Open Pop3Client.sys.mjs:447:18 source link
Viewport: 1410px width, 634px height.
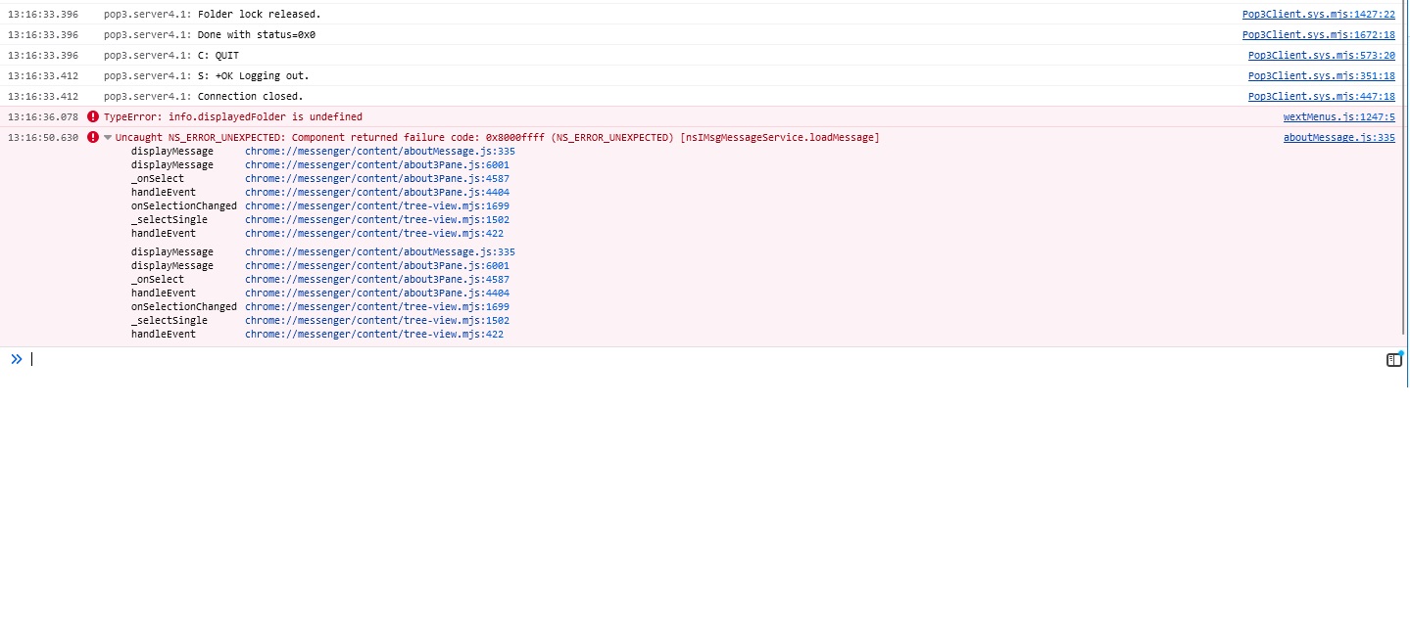click(x=1321, y=96)
